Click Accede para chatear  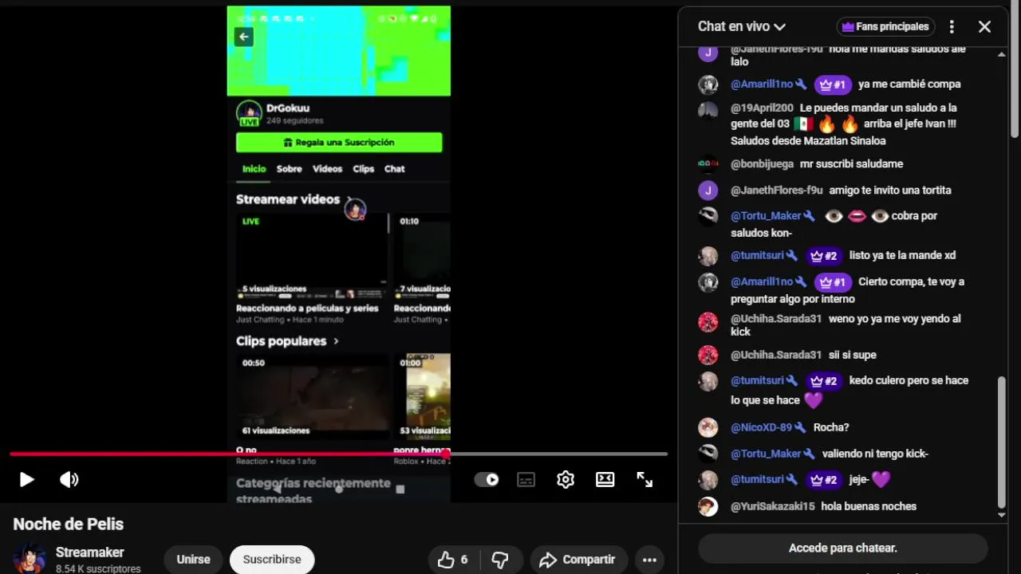click(x=843, y=548)
